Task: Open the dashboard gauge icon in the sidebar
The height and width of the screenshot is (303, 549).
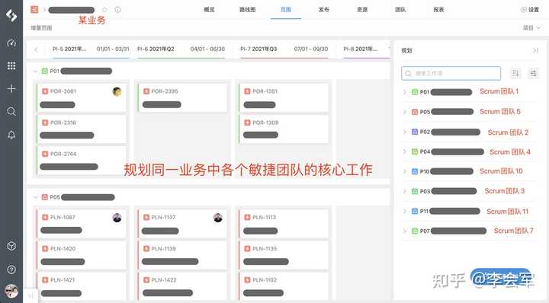Action: pyautogui.click(x=11, y=43)
